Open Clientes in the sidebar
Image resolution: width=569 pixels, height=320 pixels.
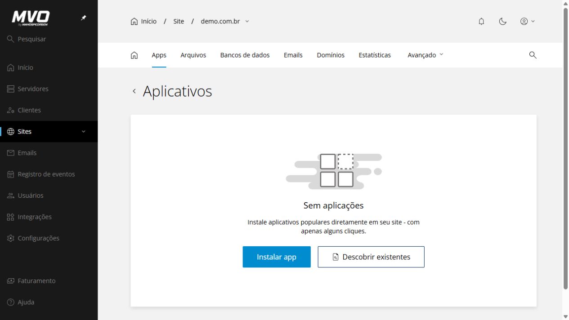point(49,110)
